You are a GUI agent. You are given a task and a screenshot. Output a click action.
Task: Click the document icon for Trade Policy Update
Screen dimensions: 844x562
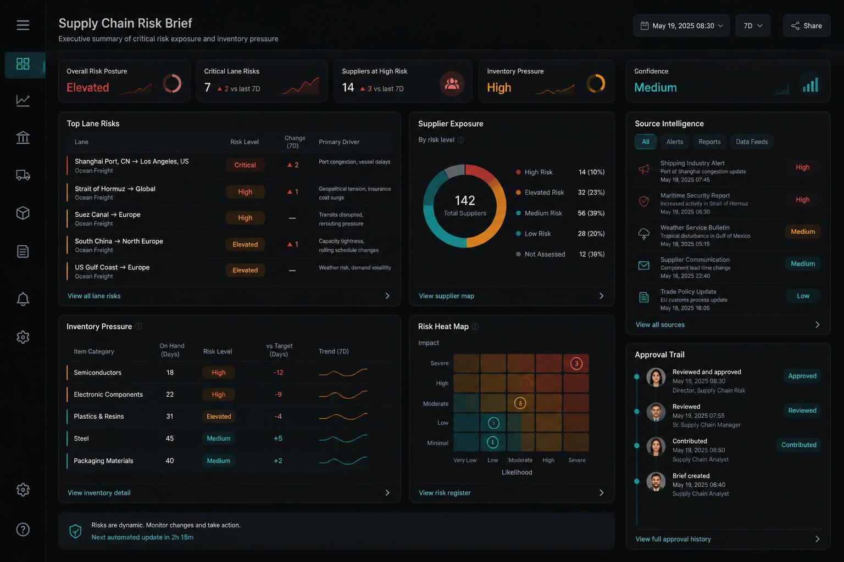[644, 297]
